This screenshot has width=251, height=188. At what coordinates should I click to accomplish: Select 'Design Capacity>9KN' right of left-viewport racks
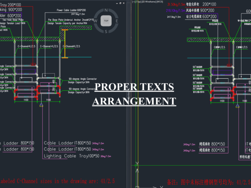[x=79, y=92]
